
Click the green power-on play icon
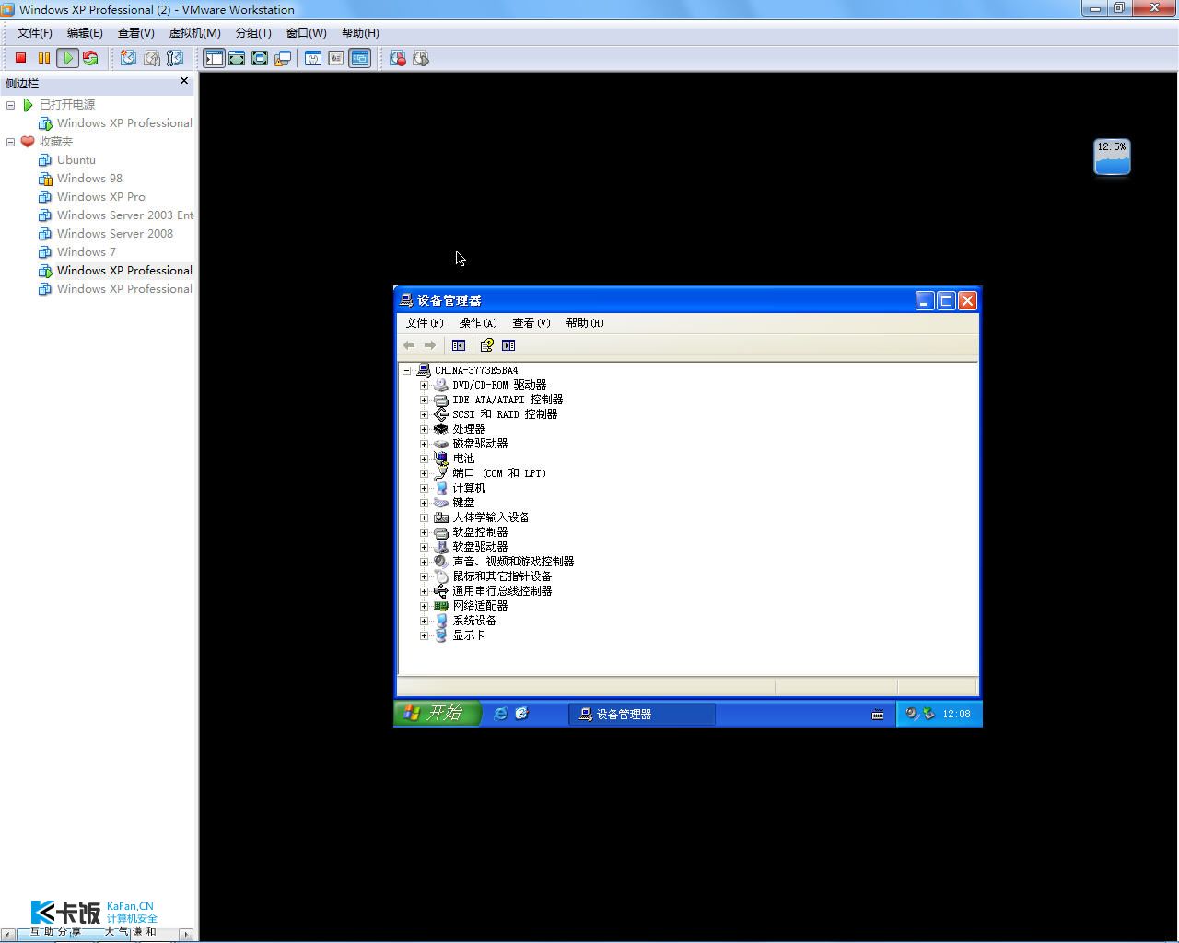[x=67, y=58]
